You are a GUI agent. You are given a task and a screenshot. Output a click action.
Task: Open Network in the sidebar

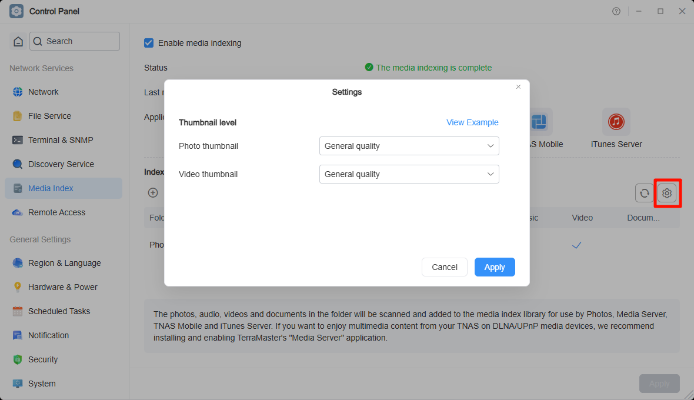(x=44, y=92)
